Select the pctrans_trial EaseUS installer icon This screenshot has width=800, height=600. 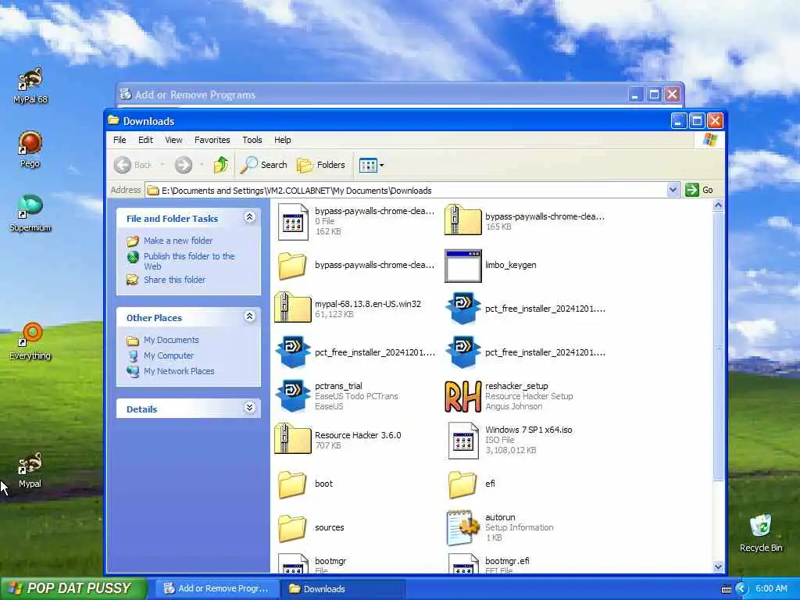(x=292, y=396)
